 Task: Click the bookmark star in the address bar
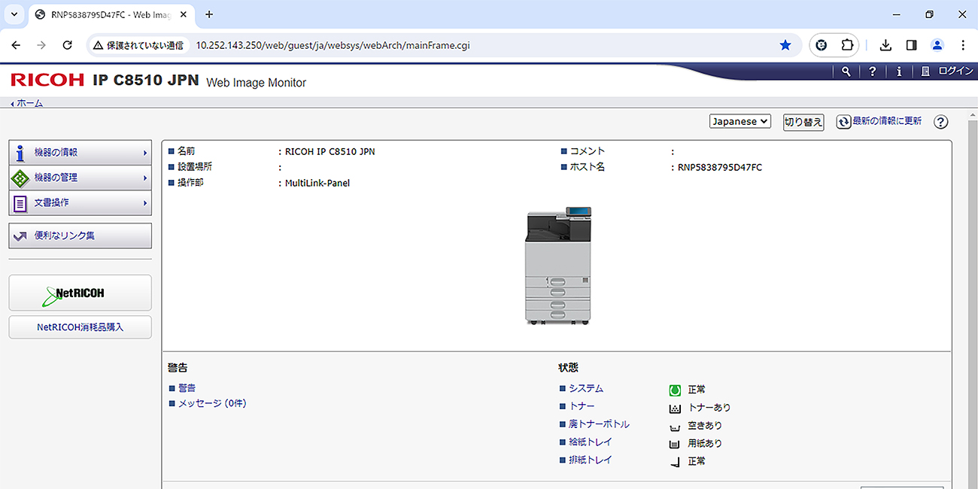[785, 45]
